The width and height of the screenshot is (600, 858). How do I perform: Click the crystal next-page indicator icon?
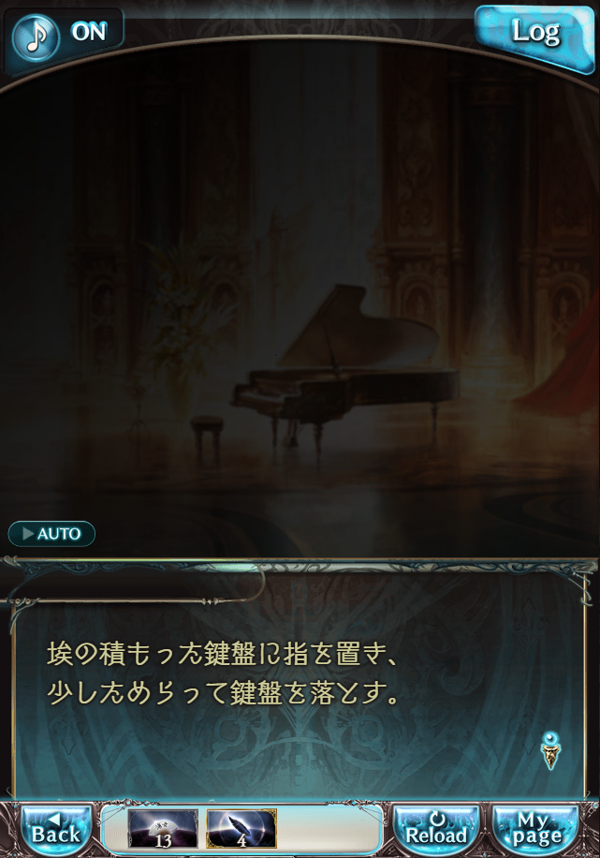pyautogui.click(x=550, y=749)
